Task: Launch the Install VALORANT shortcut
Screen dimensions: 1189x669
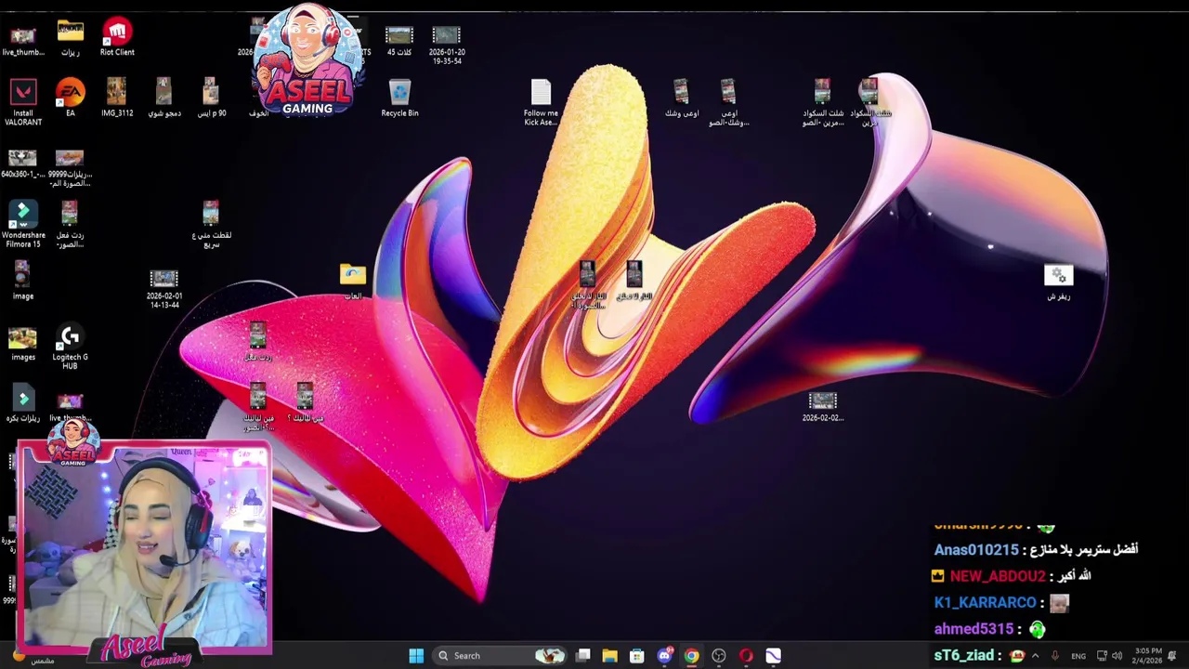Action: coord(23,102)
